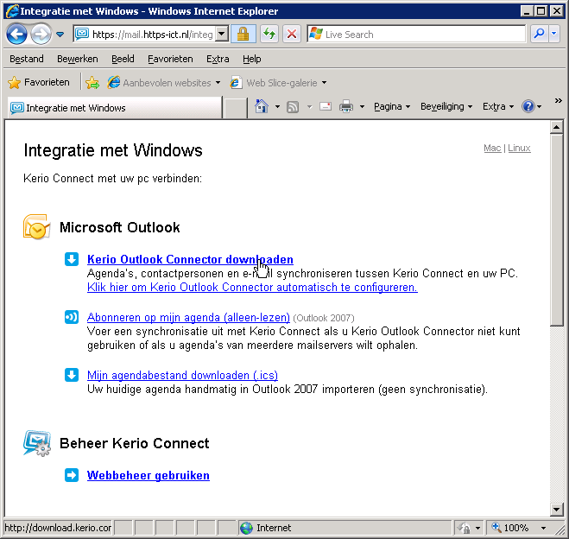Open Mijn agendabestand downloaden (.ics) link
The width and height of the screenshot is (569, 539).
tap(182, 375)
